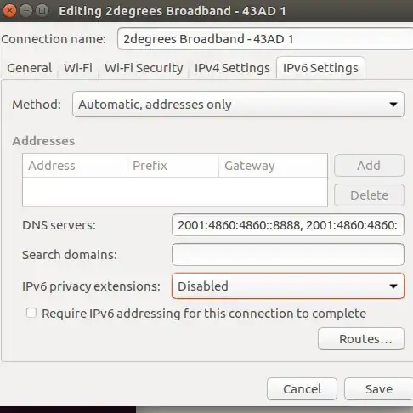Click the Routes… button

tap(361, 339)
